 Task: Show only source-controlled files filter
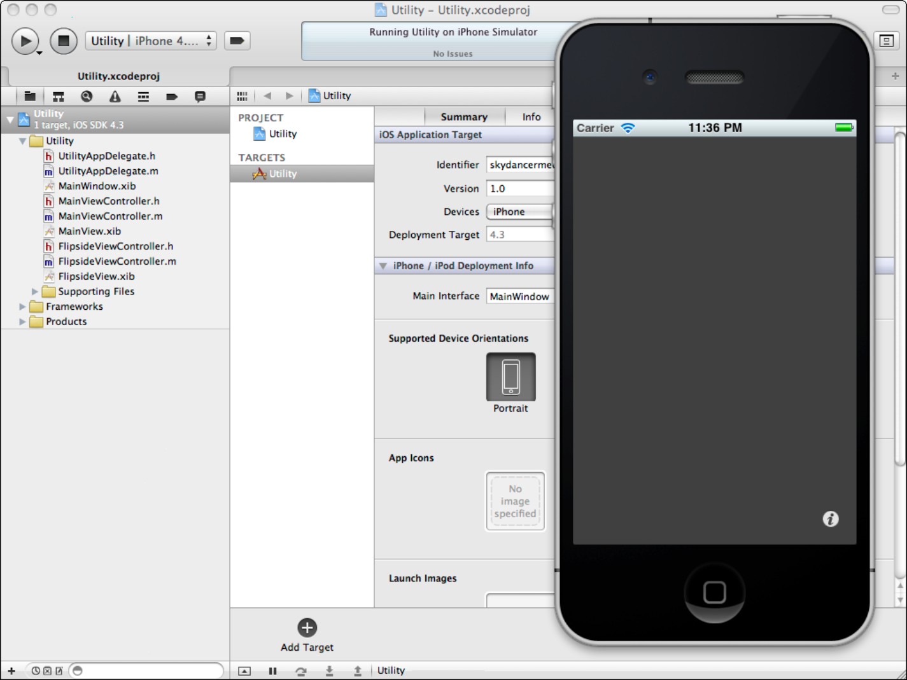pyautogui.click(x=47, y=671)
